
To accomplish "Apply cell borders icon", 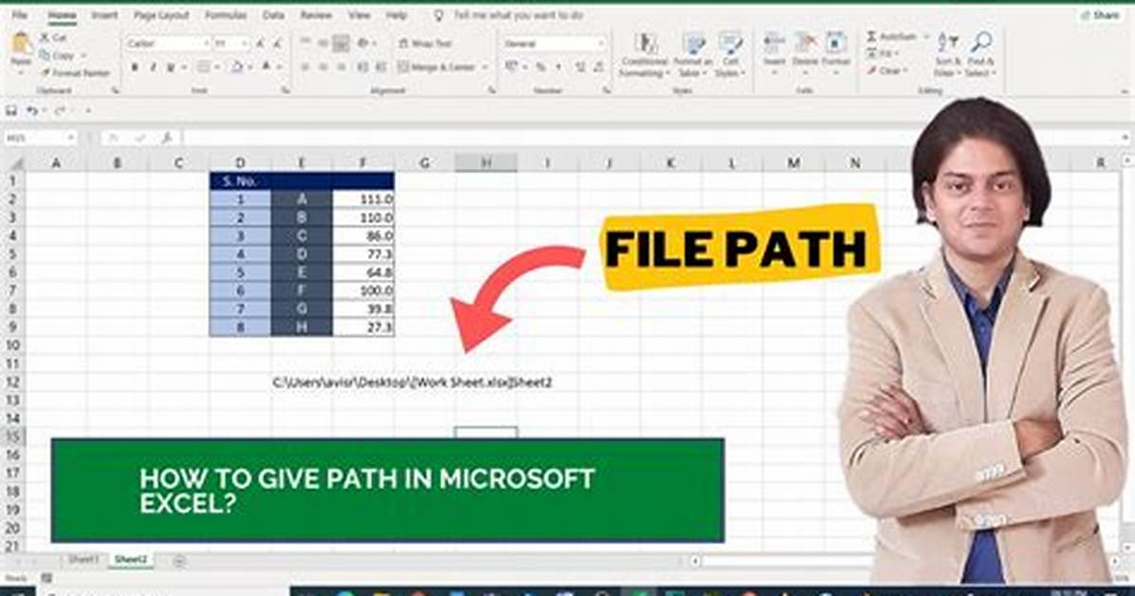I will click(203, 67).
